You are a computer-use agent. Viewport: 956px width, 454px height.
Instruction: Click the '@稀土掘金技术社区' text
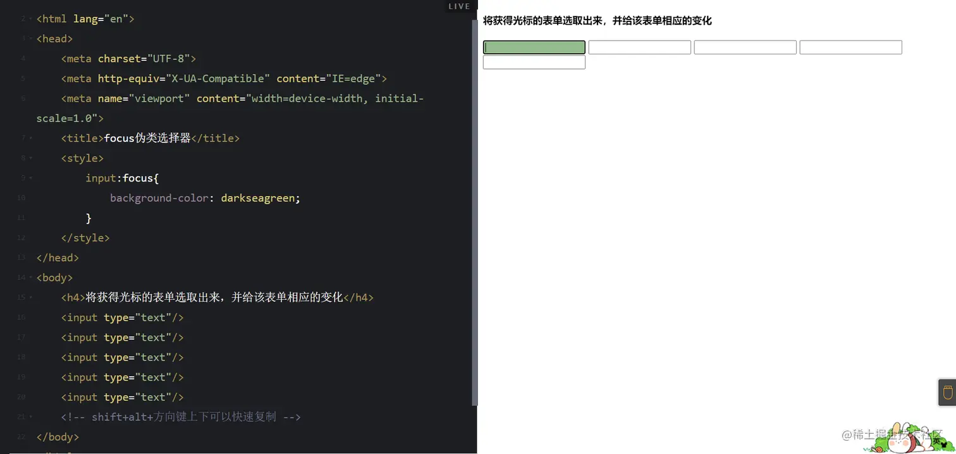[892, 435]
